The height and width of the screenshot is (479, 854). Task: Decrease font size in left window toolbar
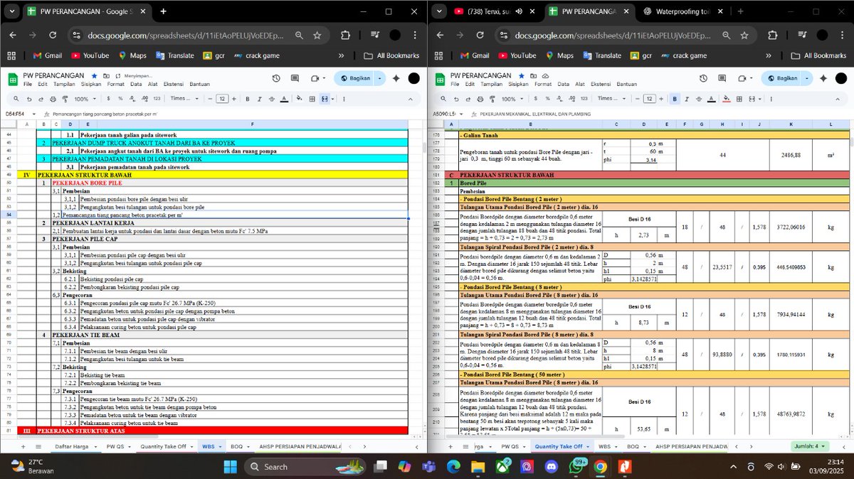pos(210,99)
